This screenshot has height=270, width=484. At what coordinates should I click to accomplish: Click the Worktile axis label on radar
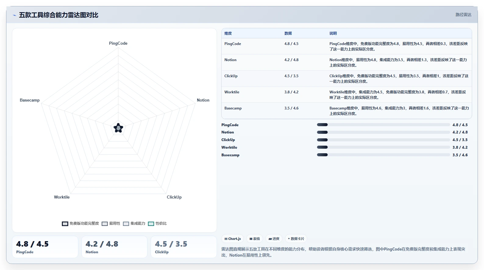(62, 197)
